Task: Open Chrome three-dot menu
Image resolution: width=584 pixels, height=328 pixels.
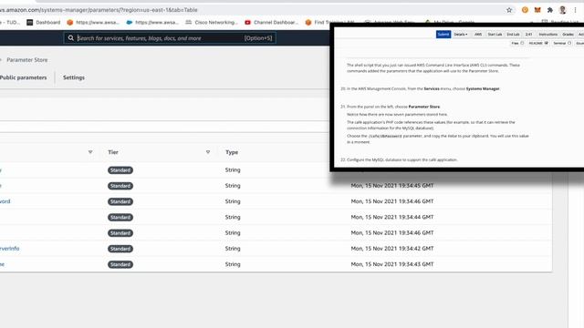Action: [575, 10]
